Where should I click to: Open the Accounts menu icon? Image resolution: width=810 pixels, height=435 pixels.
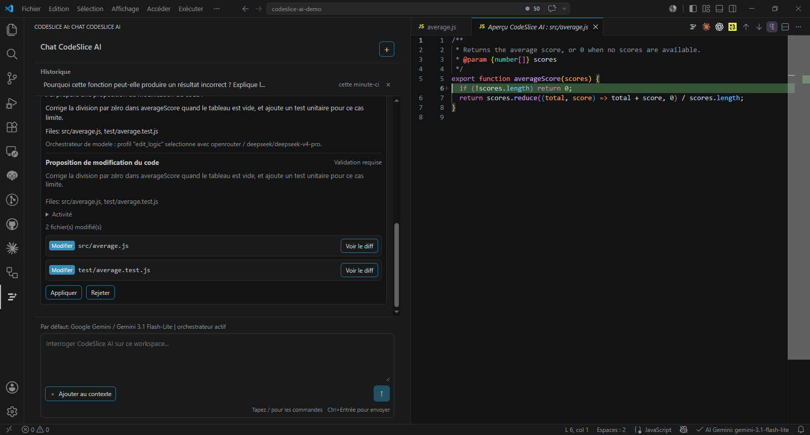click(12, 387)
